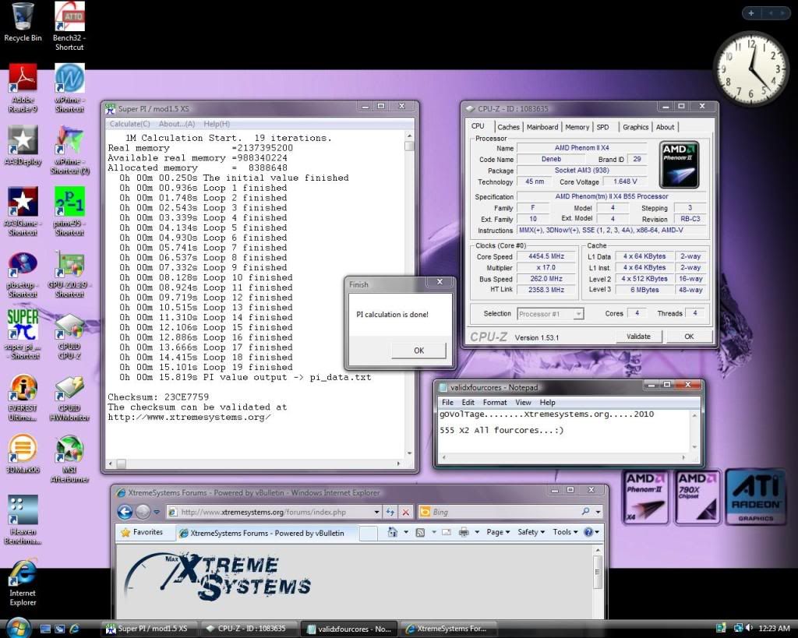This screenshot has width=798, height=638.
Task: Click the IE Back navigation button
Action: (125, 512)
